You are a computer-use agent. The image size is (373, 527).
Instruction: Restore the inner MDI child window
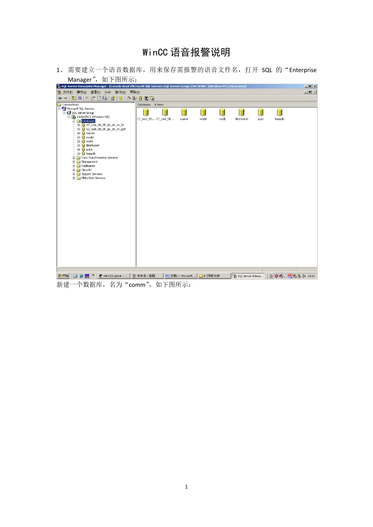click(x=310, y=92)
